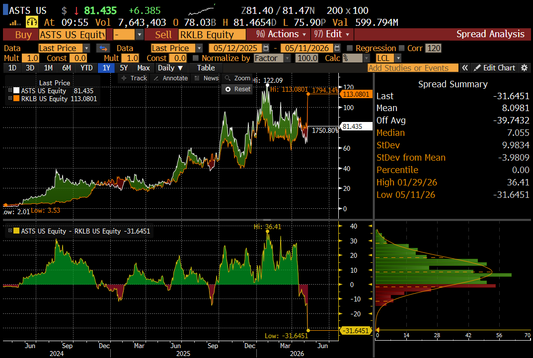Click the intraday sparkline mini chart
The width and height of the screenshot is (533, 358).
(x=202, y=10)
